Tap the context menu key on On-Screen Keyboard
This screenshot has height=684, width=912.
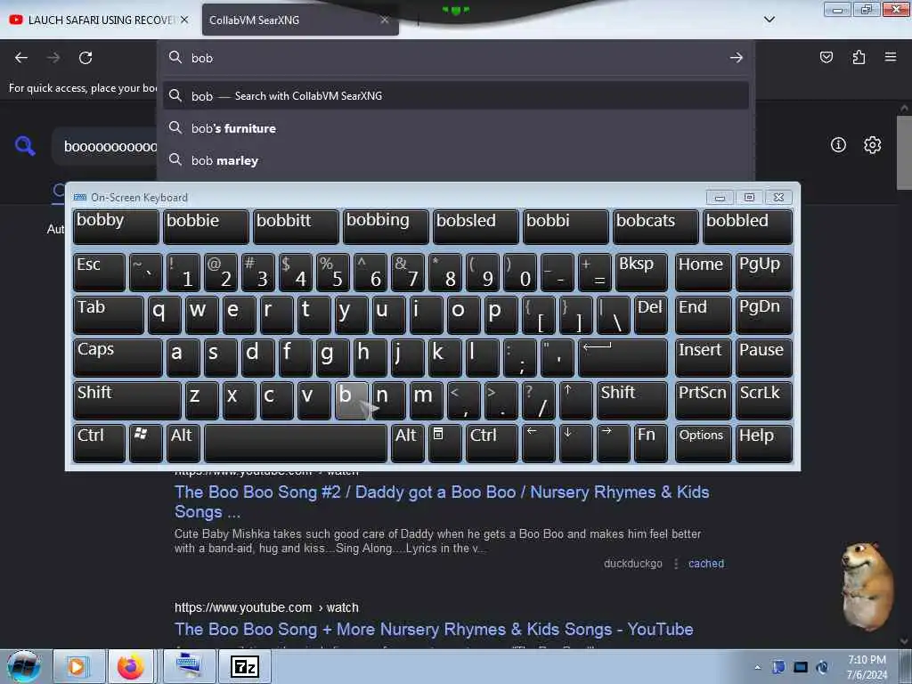point(445,444)
